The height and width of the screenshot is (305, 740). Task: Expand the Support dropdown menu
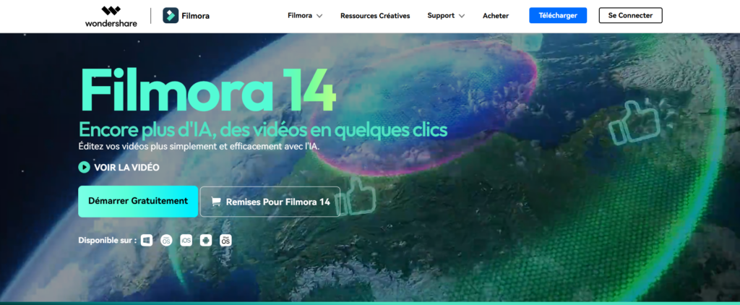click(x=445, y=15)
